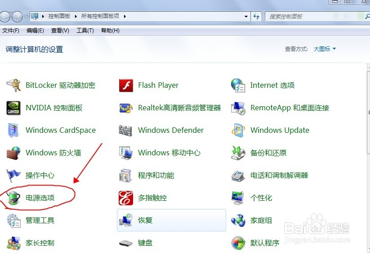Open the Windows firewall brick-wall icon
The width and height of the screenshot is (370, 253).
coord(13,153)
